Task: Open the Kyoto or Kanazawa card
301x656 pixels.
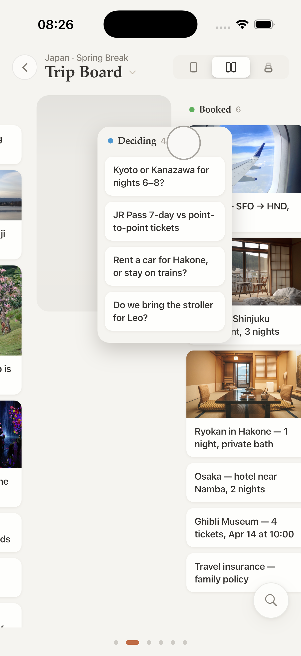Action: click(x=164, y=176)
